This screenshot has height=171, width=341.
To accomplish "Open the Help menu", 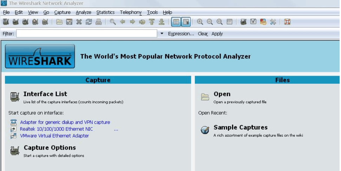I will (168, 12).
